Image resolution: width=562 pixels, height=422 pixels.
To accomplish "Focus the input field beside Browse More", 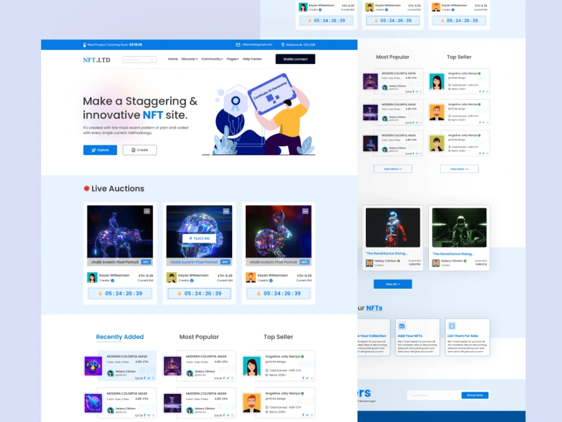I will [434, 395].
